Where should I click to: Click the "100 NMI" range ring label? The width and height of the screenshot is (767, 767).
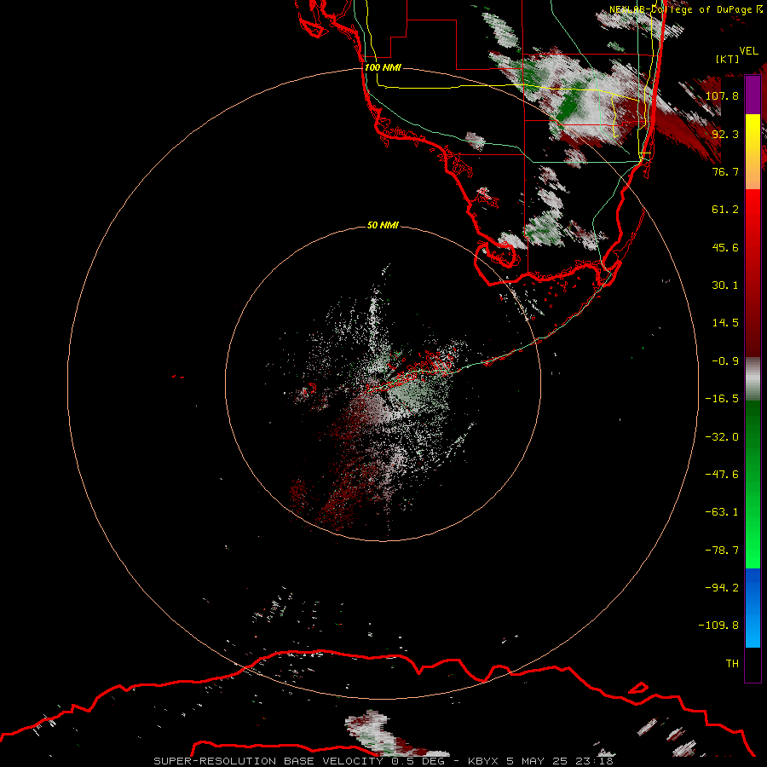[383, 67]
